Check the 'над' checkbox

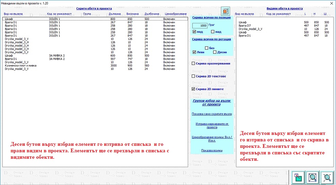click(212, 32)
